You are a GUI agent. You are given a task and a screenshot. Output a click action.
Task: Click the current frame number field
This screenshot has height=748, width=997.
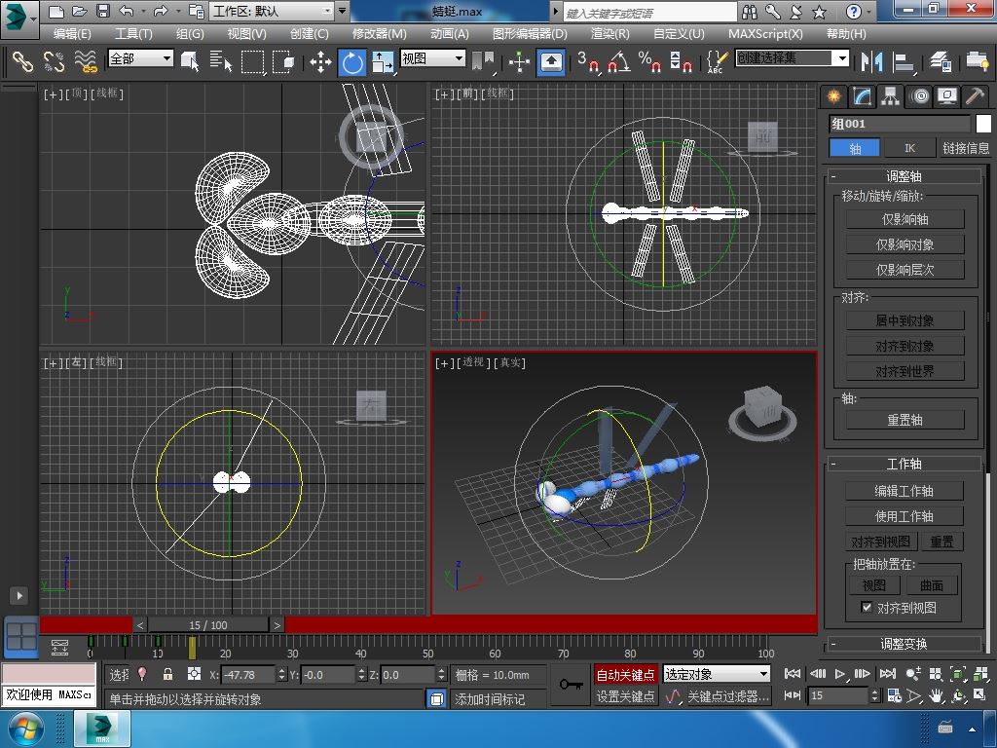point(838,695)
